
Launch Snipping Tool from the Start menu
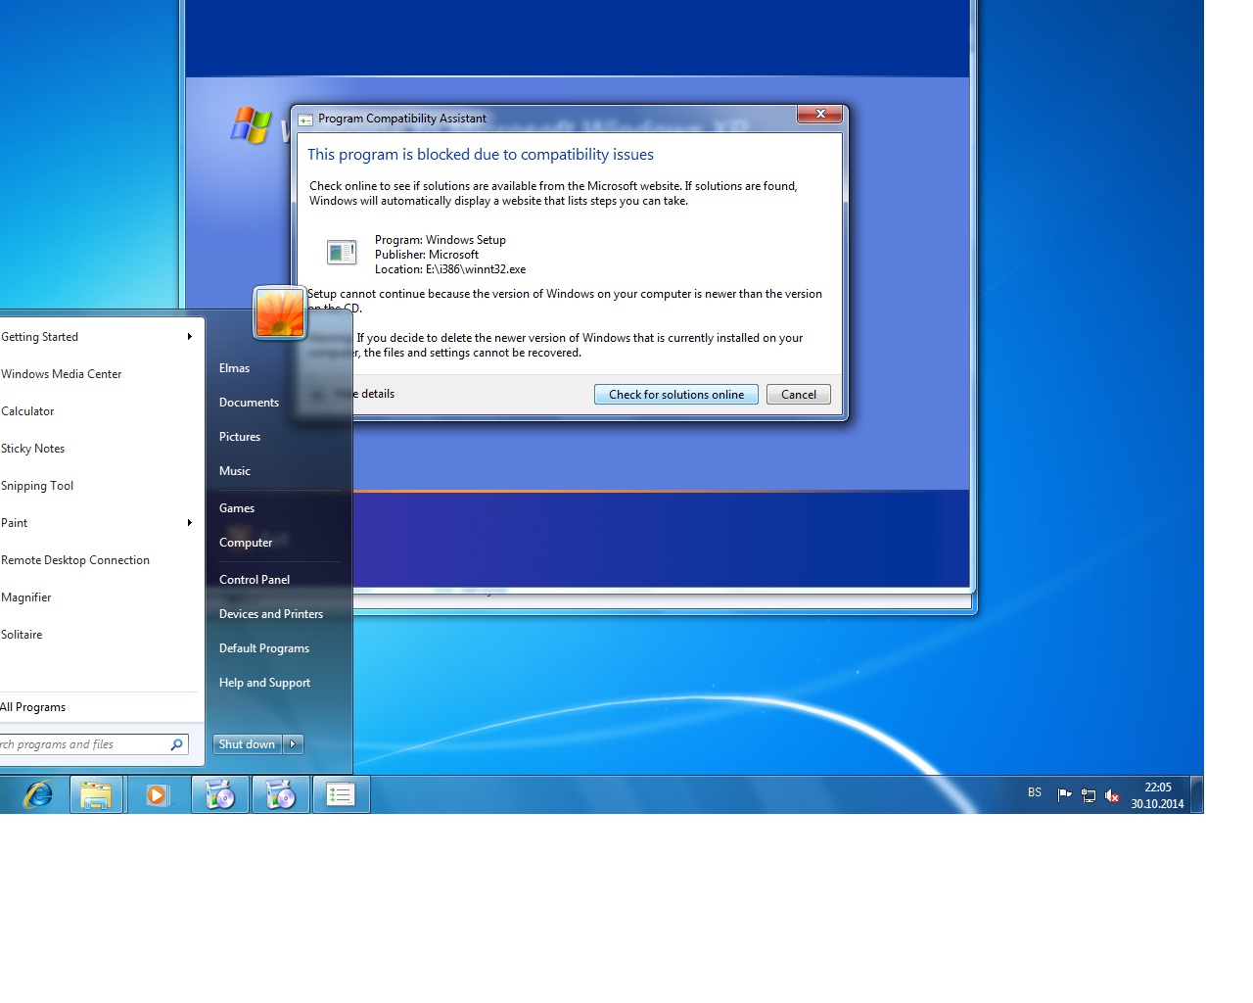(37, 486)
